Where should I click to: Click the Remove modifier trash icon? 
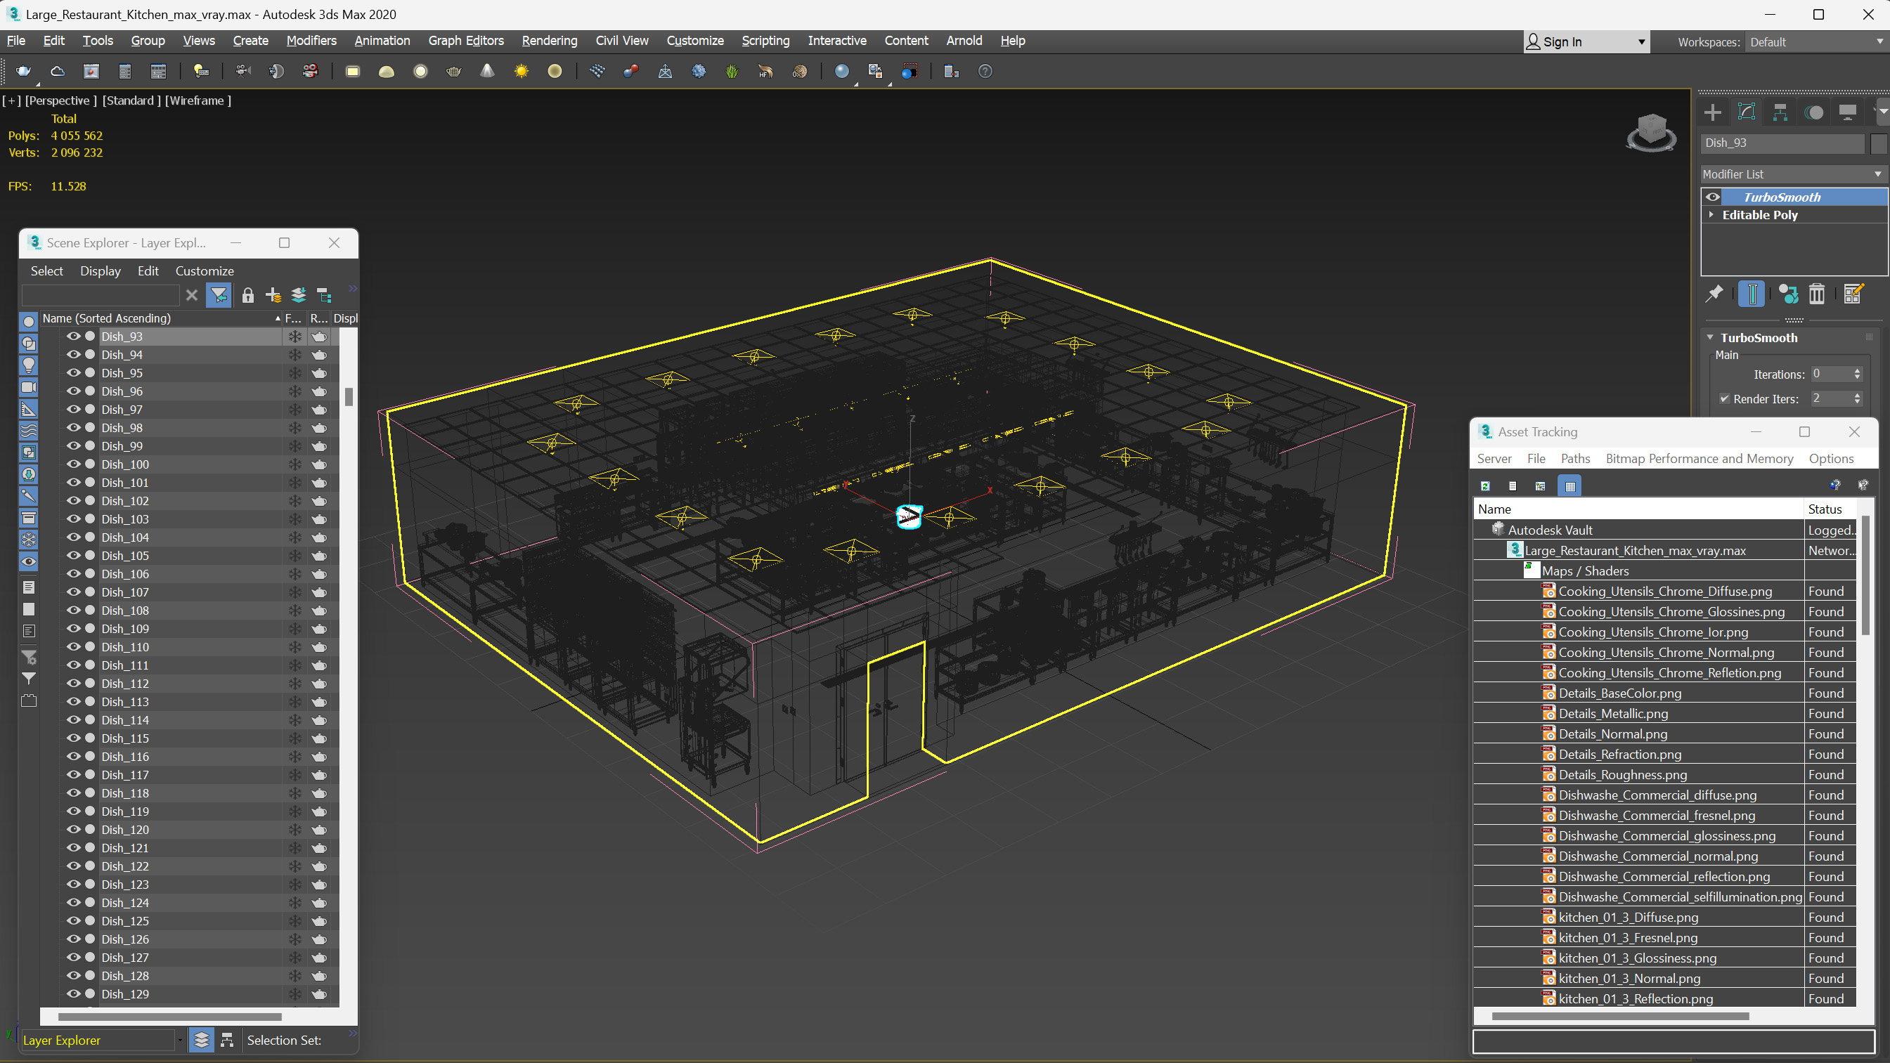1817,294
